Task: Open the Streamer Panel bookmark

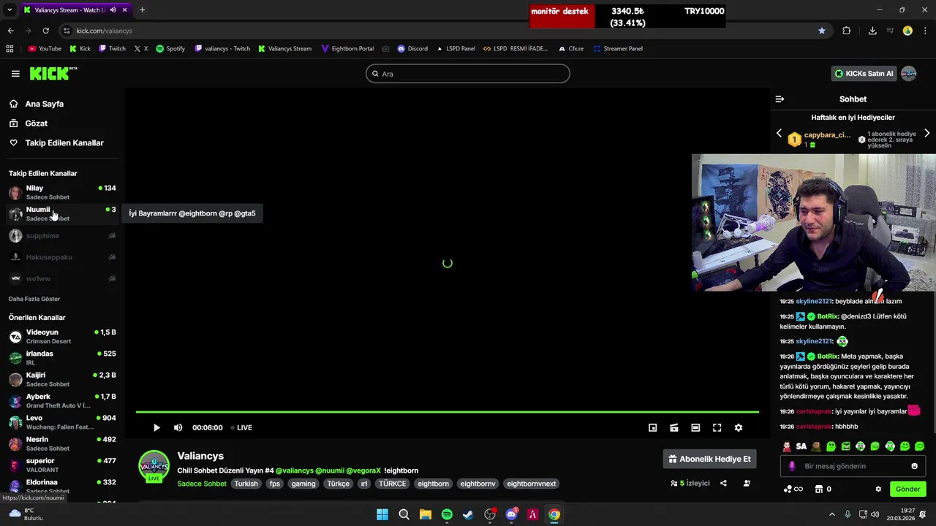Action: [x=618, y=49]
